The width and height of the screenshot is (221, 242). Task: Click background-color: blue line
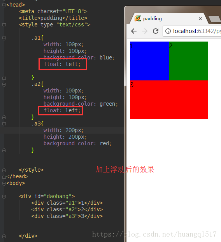79,57
